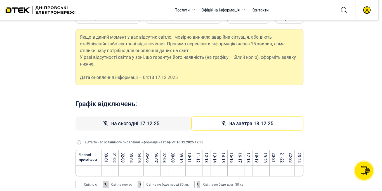Viewport: 382px width, 191px height.
Task: Click the 00-01 time slot column header
Action: coord(106,158)
